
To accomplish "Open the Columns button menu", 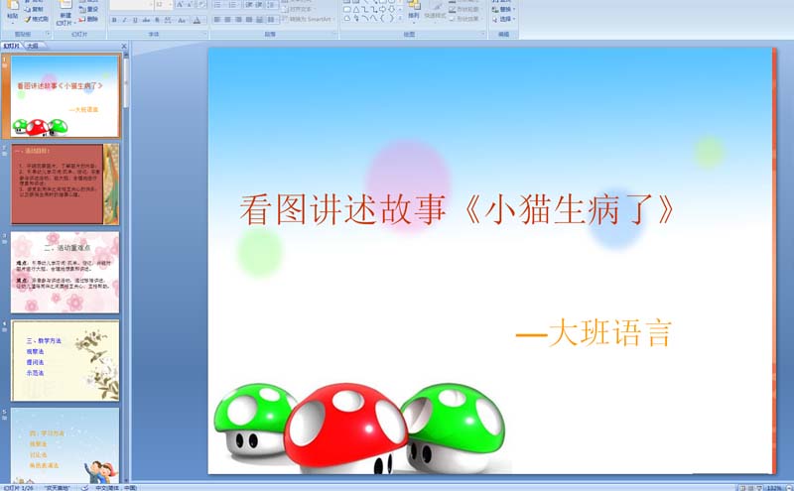I will coord(271,19).
